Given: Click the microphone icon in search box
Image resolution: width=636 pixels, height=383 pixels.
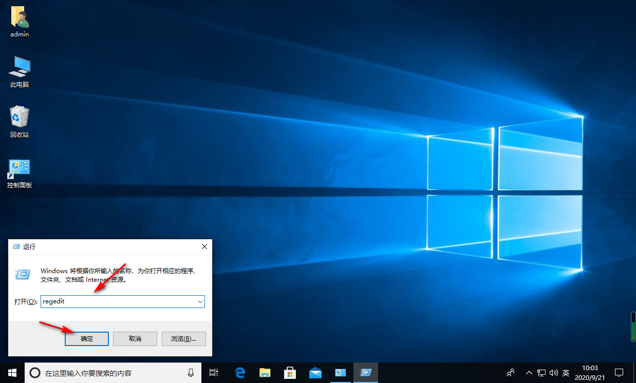Looking at the screenshot, I should point(191,373).
